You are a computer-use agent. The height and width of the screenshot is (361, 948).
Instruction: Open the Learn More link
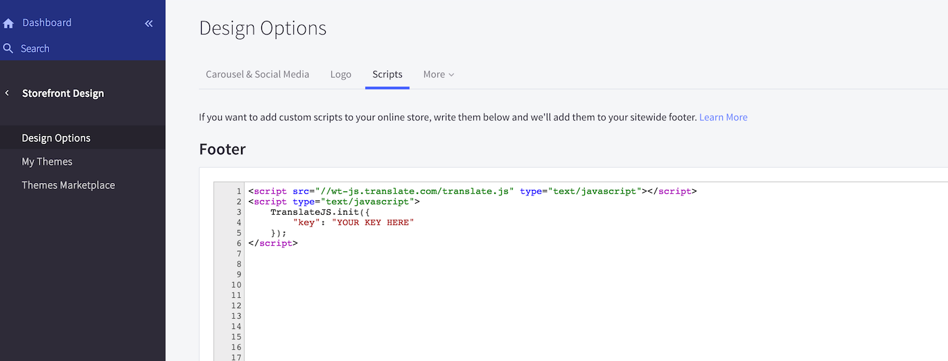click(723, 117)
